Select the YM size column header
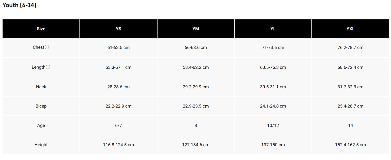 [x=196, y=29]
